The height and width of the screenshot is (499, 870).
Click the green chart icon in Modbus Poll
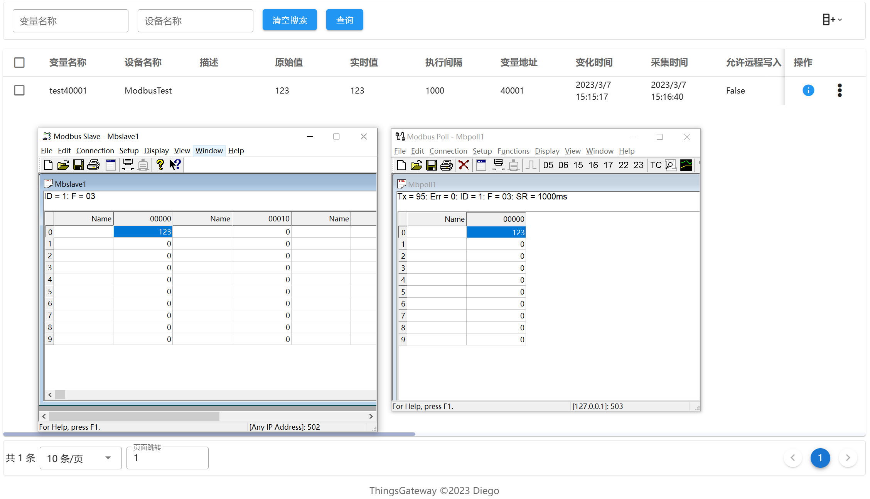point(686,166)
